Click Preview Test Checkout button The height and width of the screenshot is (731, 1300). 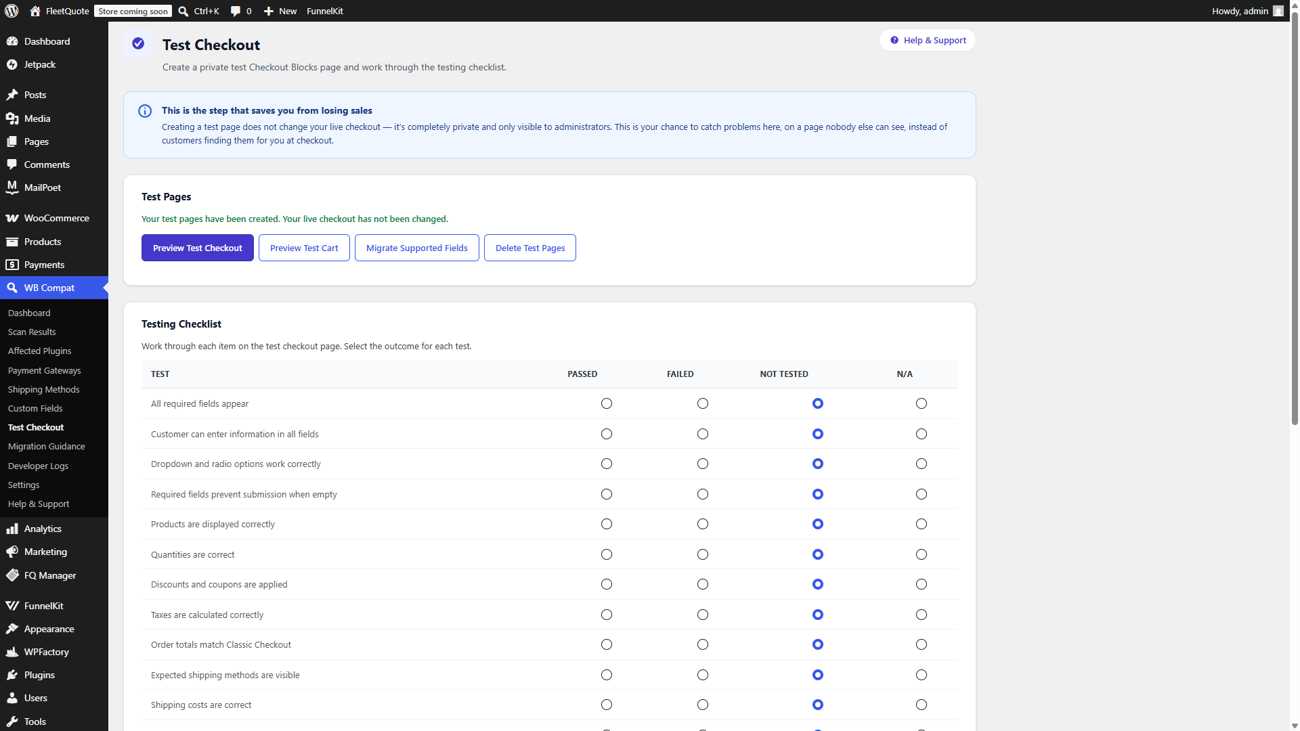pos(197,248)
